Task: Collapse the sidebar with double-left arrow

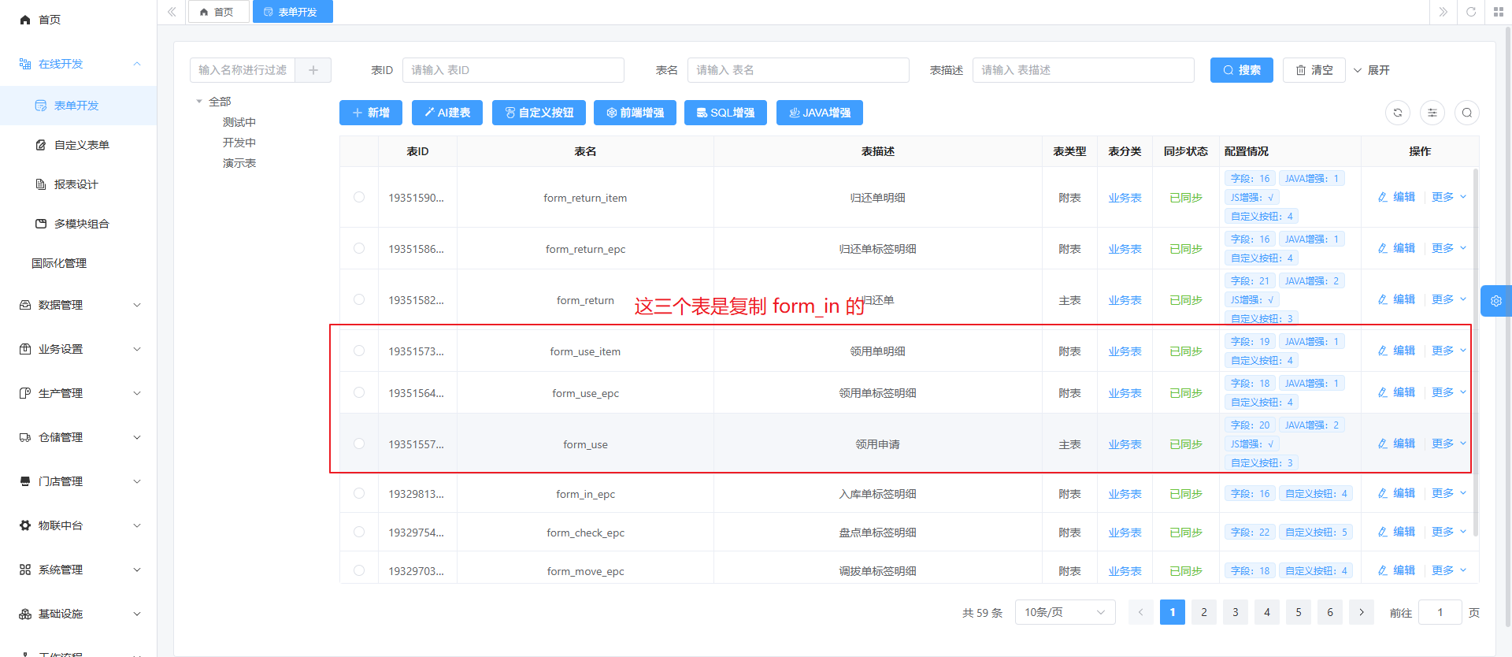Action: coord(172,12)
